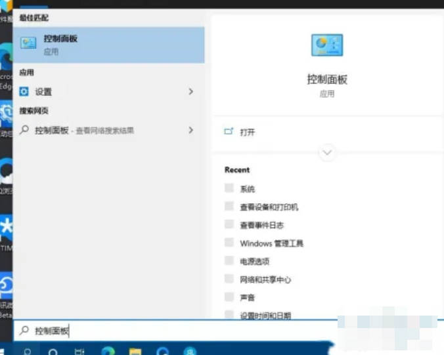Open Task View on the taskbar

click(79, 351)
